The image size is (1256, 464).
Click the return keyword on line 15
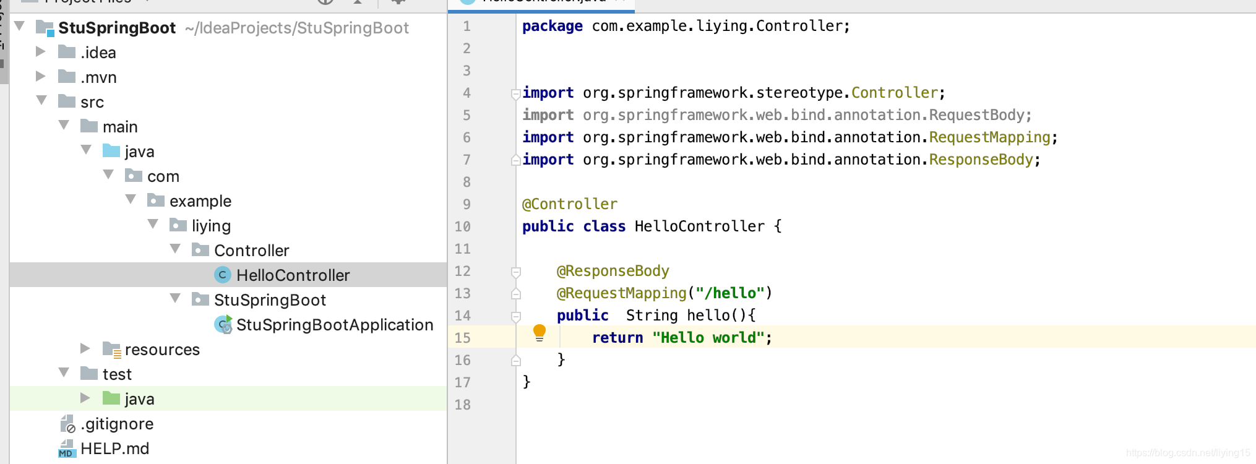coord(617,338)
